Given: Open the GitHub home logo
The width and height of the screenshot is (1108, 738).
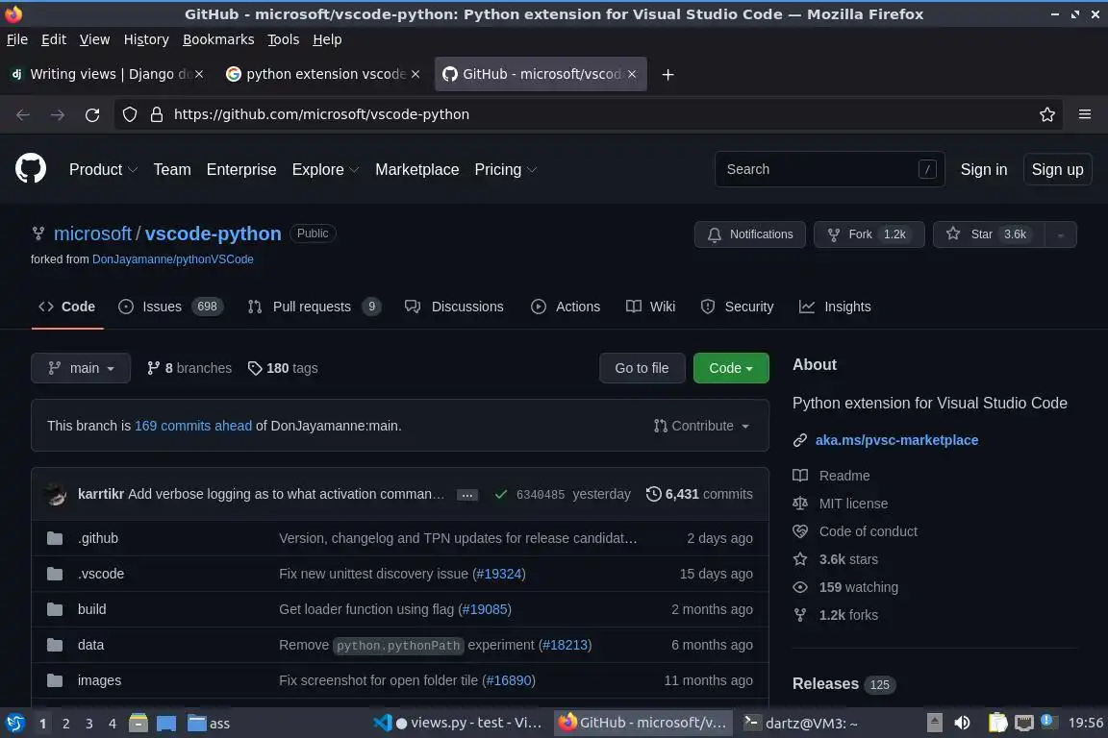Looking at the screenshot, I should pos(31,169).
